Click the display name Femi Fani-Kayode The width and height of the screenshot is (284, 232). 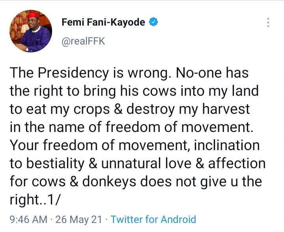pos(103,22)
